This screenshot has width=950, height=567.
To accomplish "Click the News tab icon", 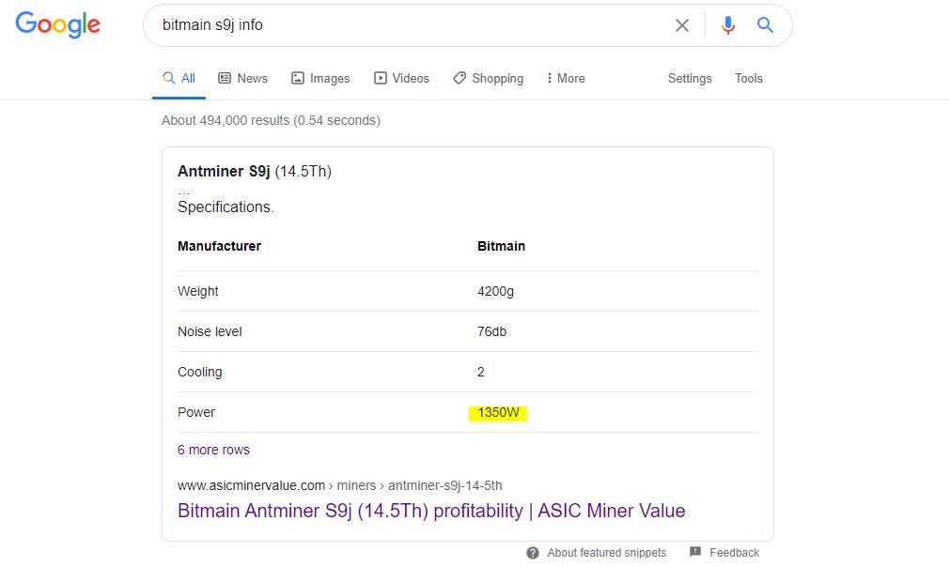I will coord(225,78).
